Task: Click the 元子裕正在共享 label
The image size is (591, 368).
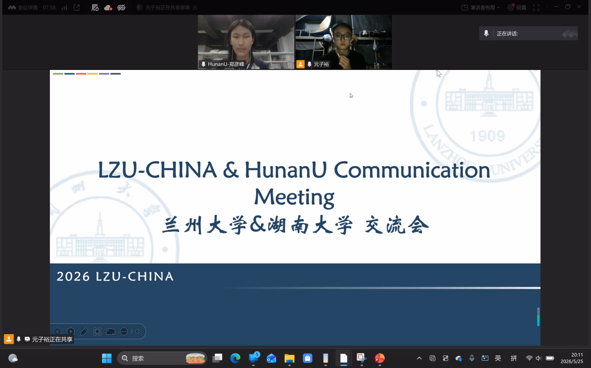Action: click(x=52, y=339)
